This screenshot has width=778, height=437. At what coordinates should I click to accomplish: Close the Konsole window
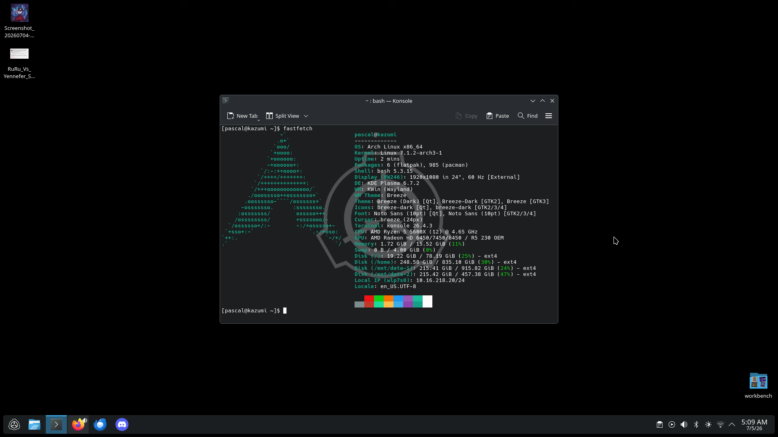552,101
